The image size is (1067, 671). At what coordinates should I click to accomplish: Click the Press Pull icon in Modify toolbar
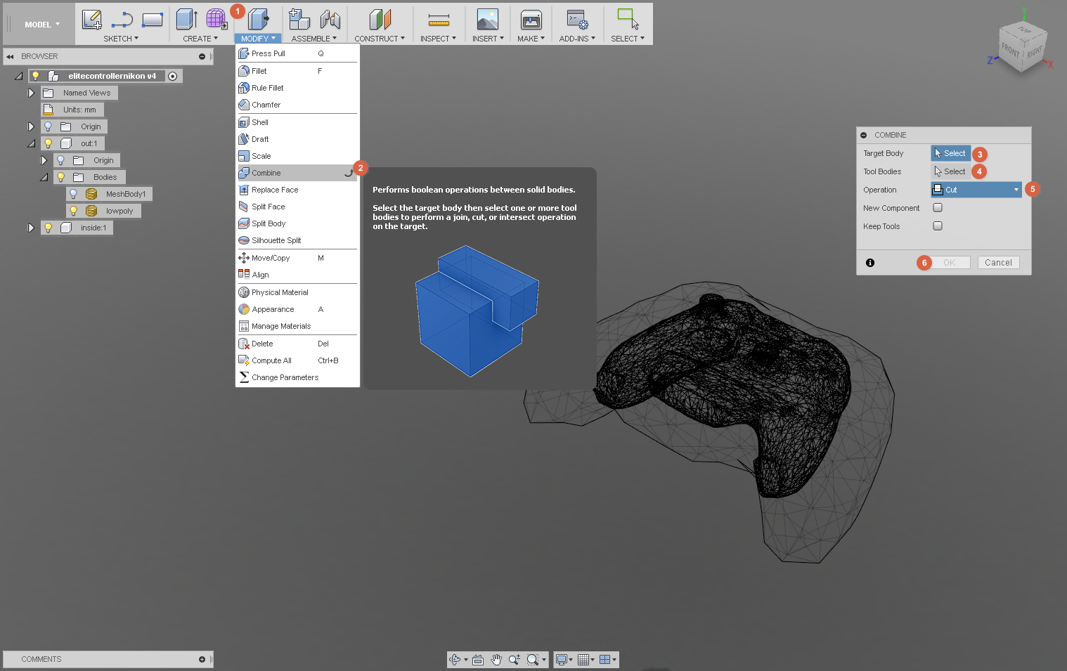[x=259, y=20]
